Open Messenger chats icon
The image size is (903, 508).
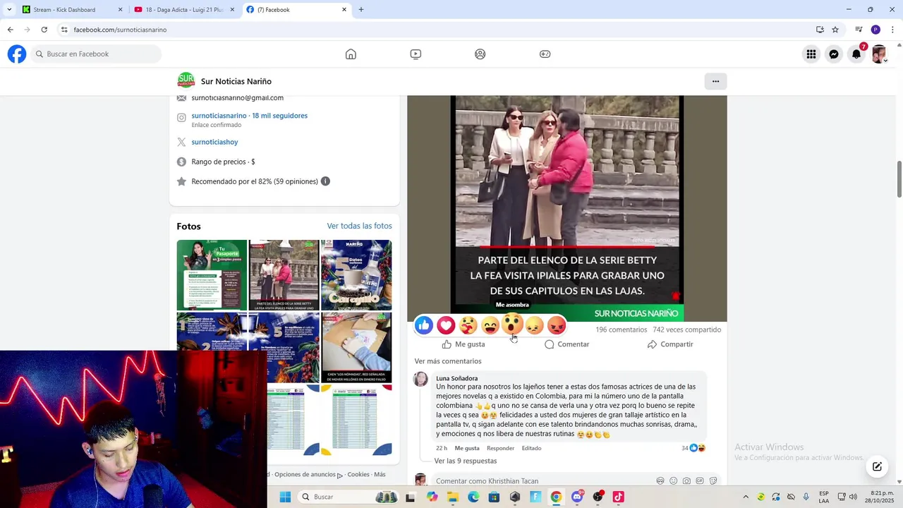[834, 54]
